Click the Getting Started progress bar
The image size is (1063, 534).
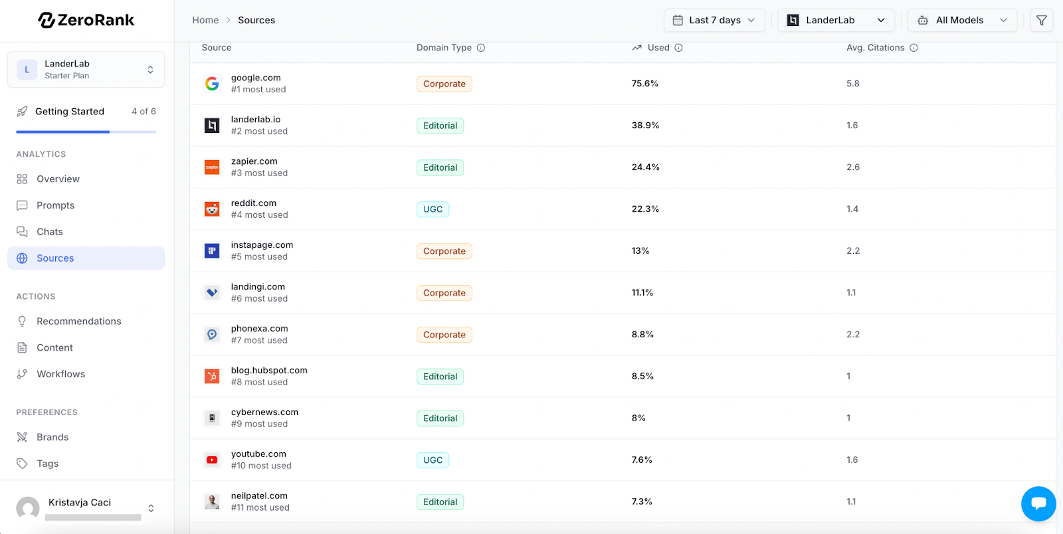coord(86,132)
